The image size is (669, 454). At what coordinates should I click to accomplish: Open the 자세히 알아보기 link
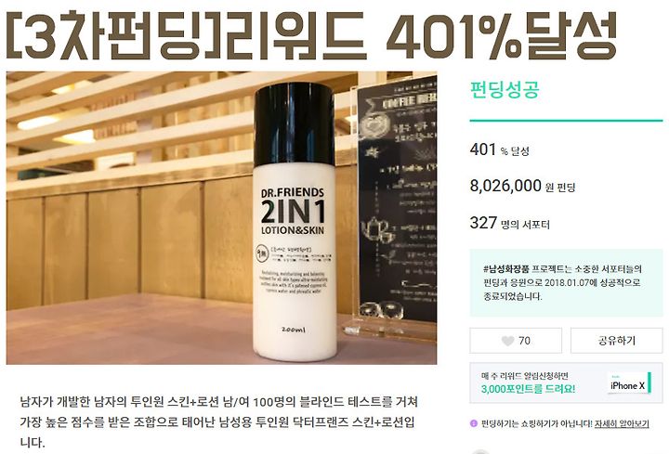coord(622,423)
